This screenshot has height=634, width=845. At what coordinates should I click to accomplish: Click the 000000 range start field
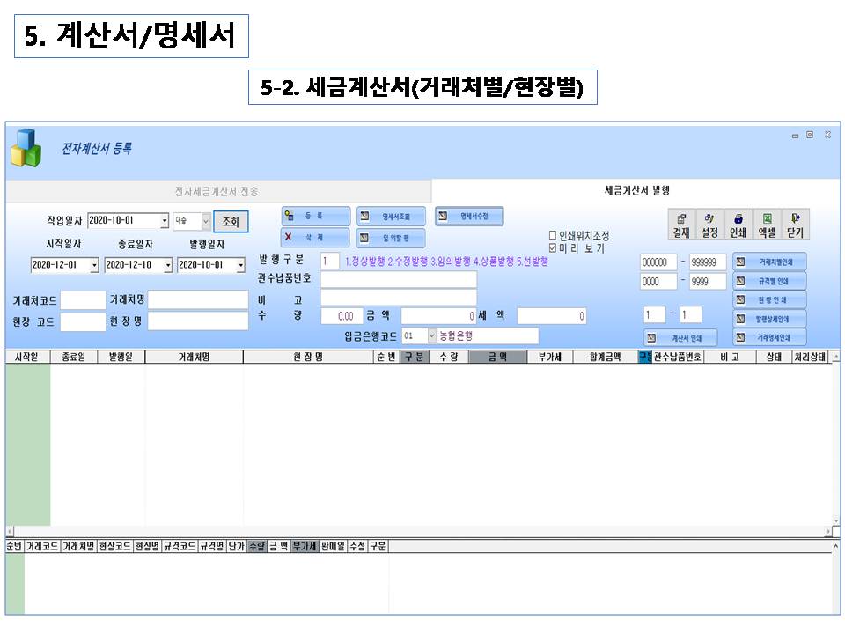coord(658,262)
